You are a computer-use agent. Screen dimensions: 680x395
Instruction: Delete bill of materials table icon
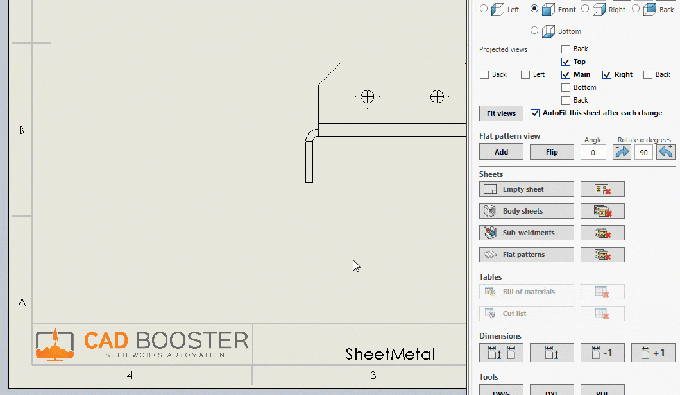pos(602,292)
